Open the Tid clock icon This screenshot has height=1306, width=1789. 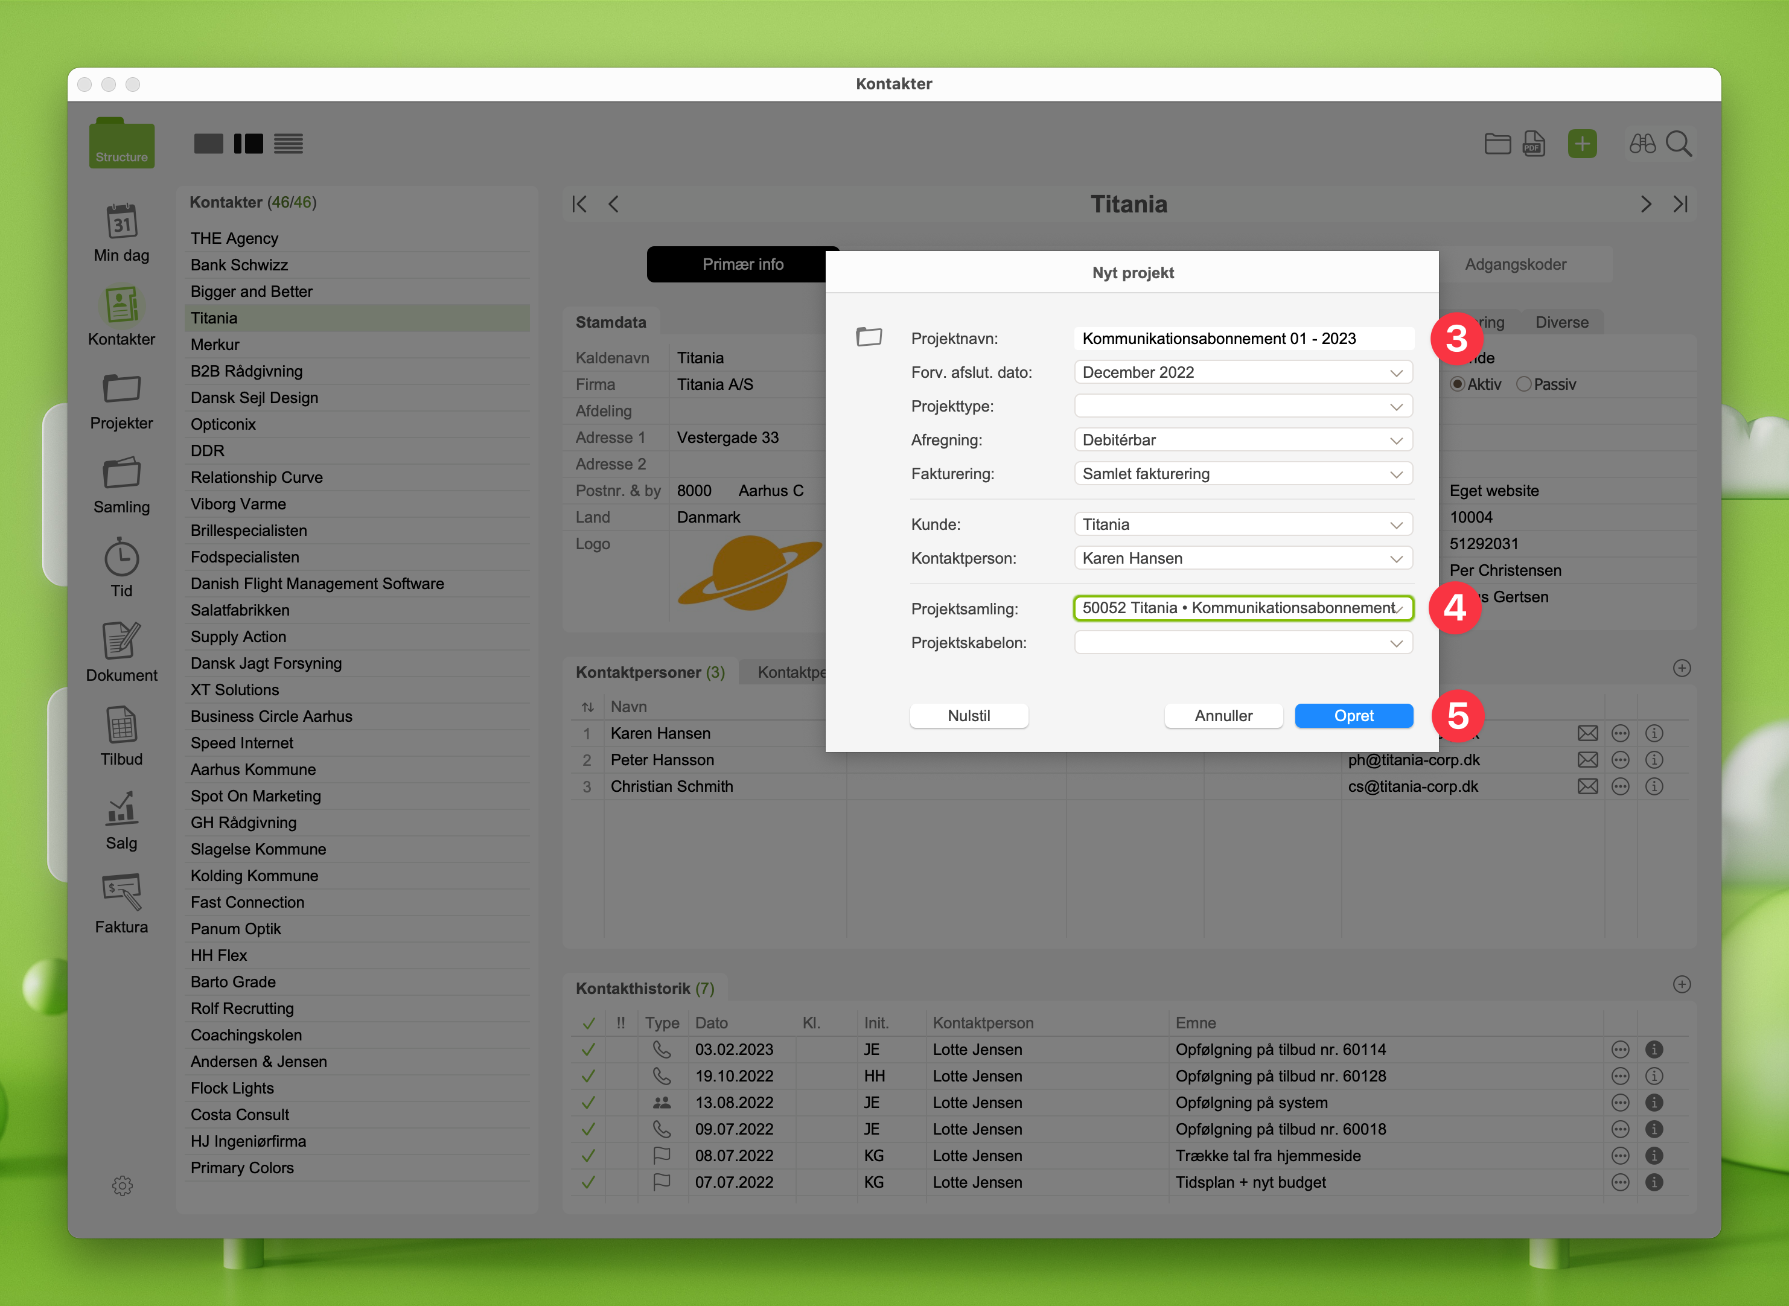tap(121, 558)
